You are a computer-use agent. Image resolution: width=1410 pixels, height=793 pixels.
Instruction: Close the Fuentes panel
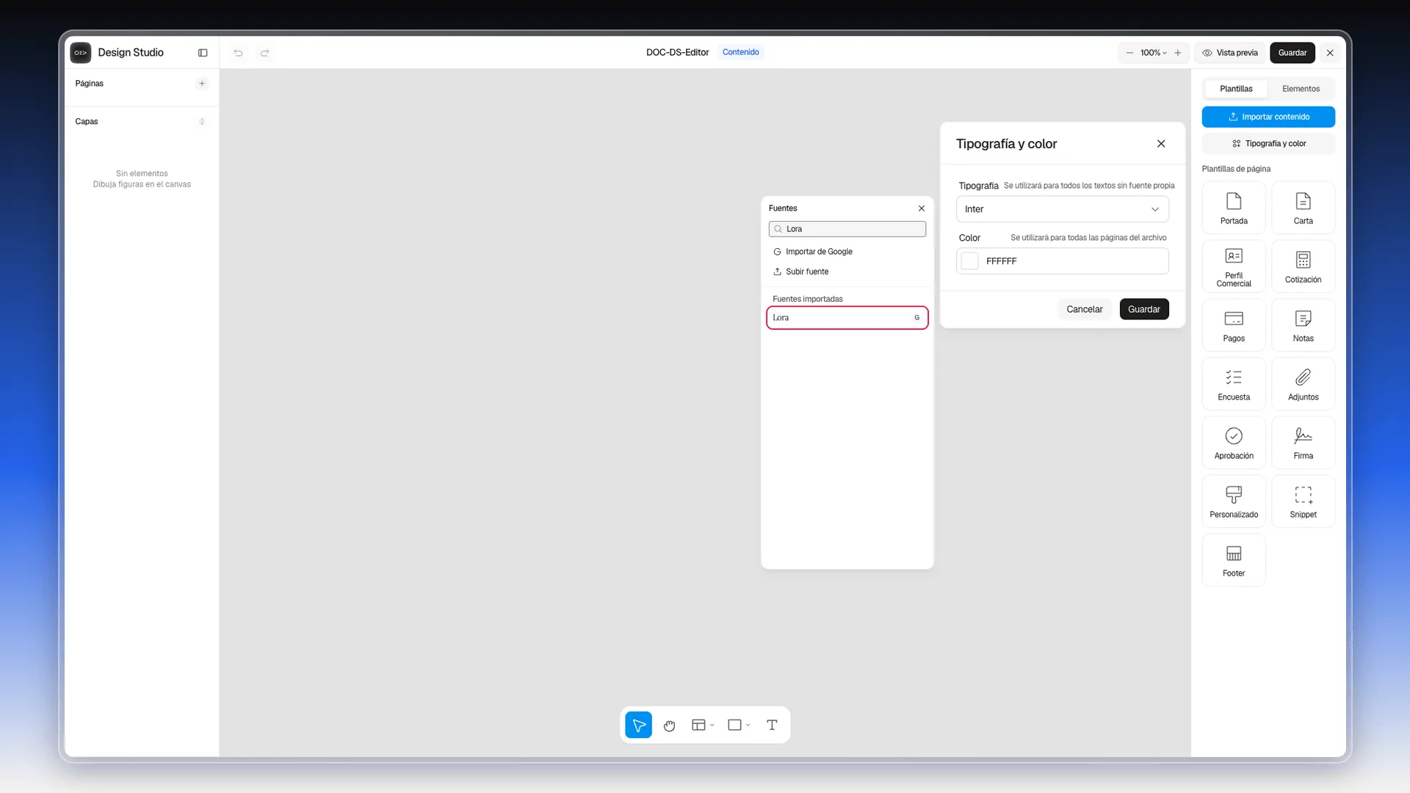[921, 209]
